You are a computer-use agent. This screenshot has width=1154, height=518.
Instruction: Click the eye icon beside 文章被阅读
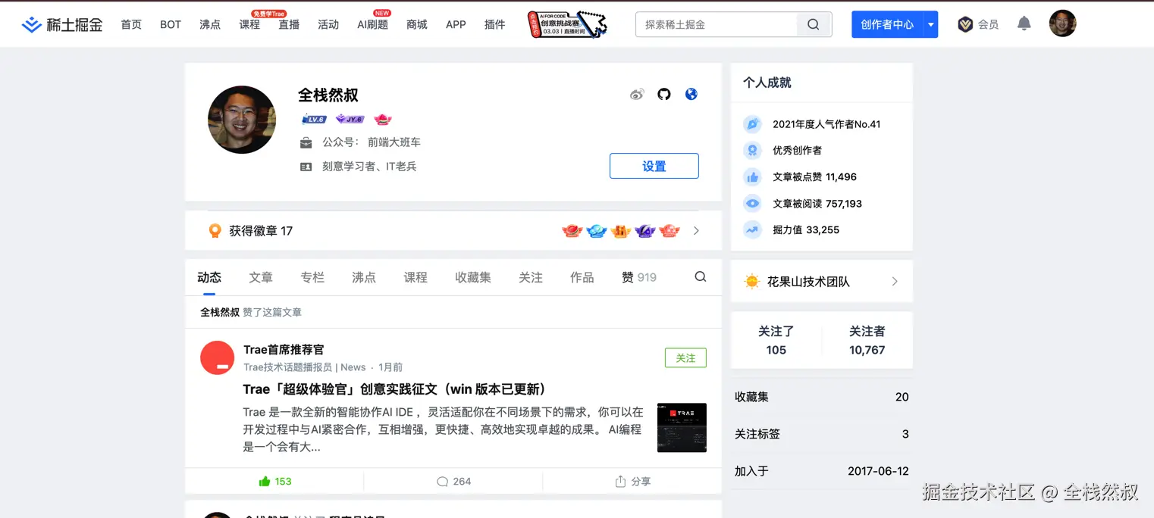coord(751,204)
